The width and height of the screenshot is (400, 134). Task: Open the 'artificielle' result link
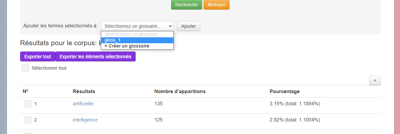83,104
